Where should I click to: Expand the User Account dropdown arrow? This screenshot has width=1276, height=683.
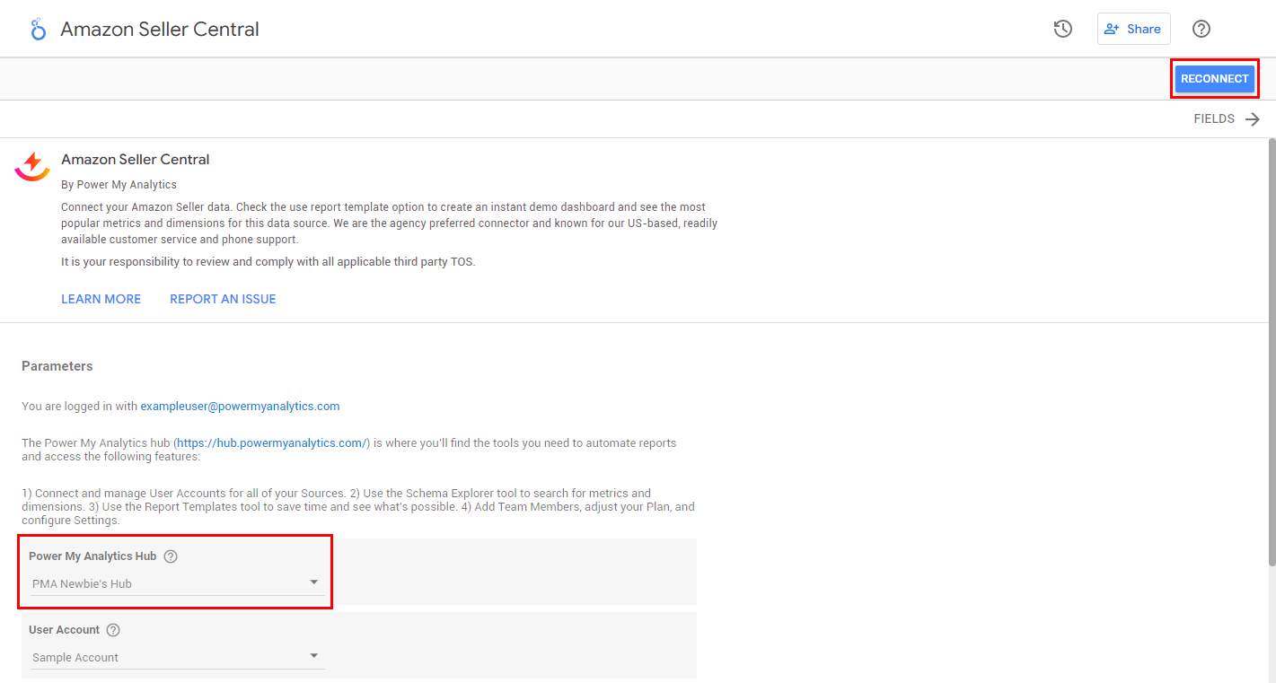314,656
